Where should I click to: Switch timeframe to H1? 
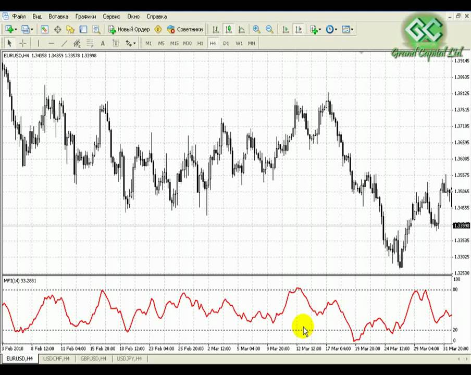click(200, 43)
